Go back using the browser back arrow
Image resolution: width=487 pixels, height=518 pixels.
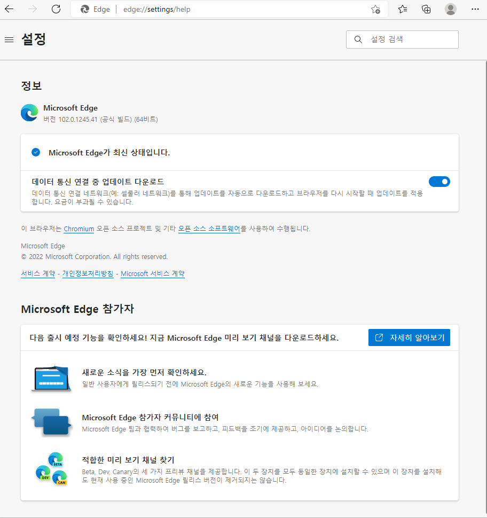pyautogui.click(x=9, y=9)
